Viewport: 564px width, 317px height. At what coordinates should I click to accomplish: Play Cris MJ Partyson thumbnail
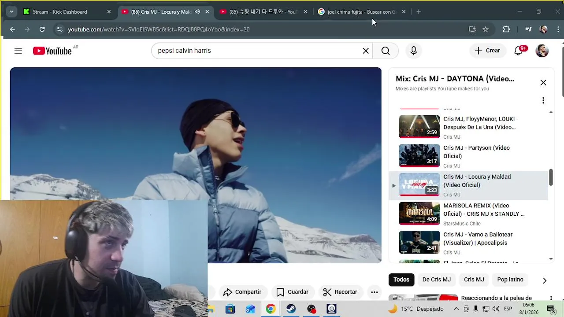point(419,155)
